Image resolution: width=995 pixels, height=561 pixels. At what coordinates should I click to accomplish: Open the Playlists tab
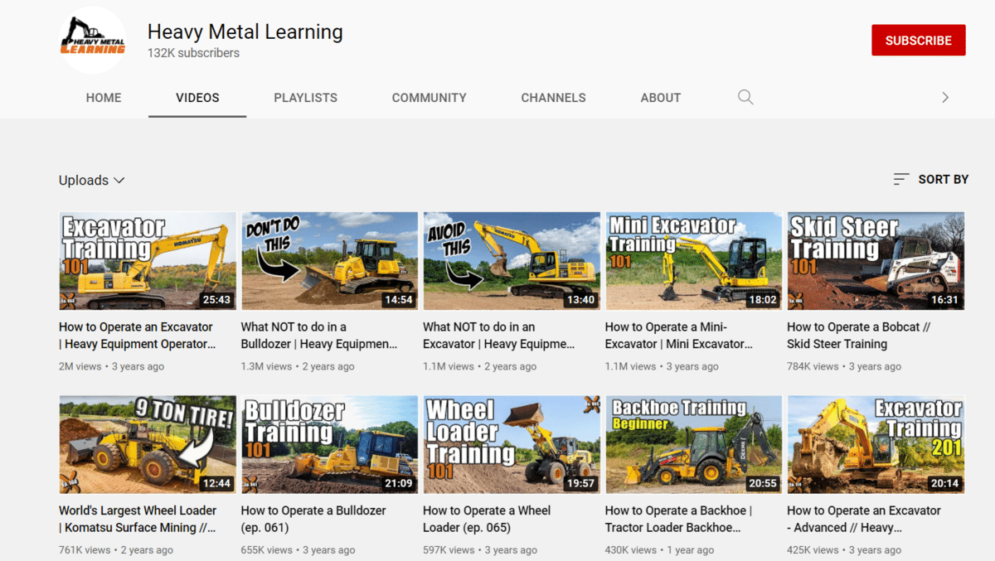[x=305, y=98]
